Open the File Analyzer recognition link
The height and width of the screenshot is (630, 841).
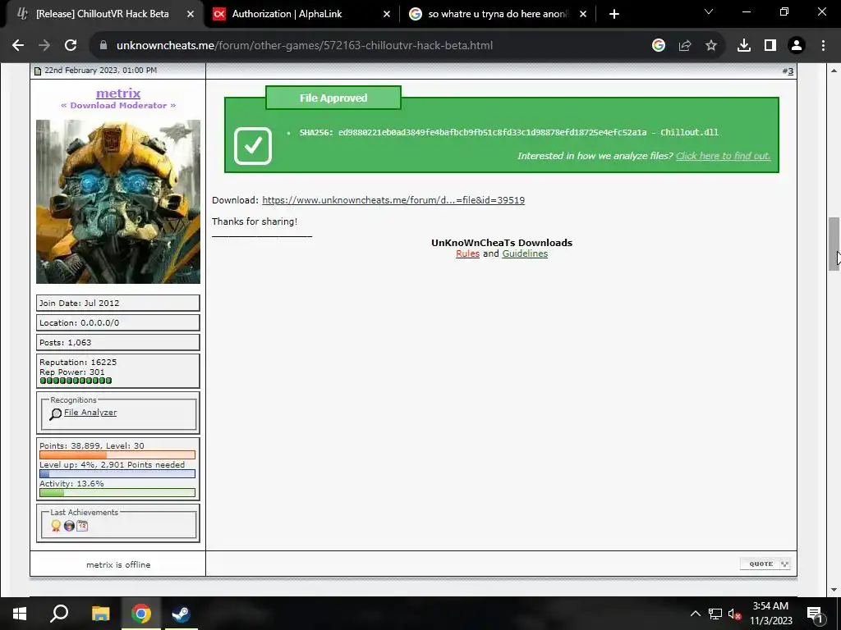tap(90, 413)
